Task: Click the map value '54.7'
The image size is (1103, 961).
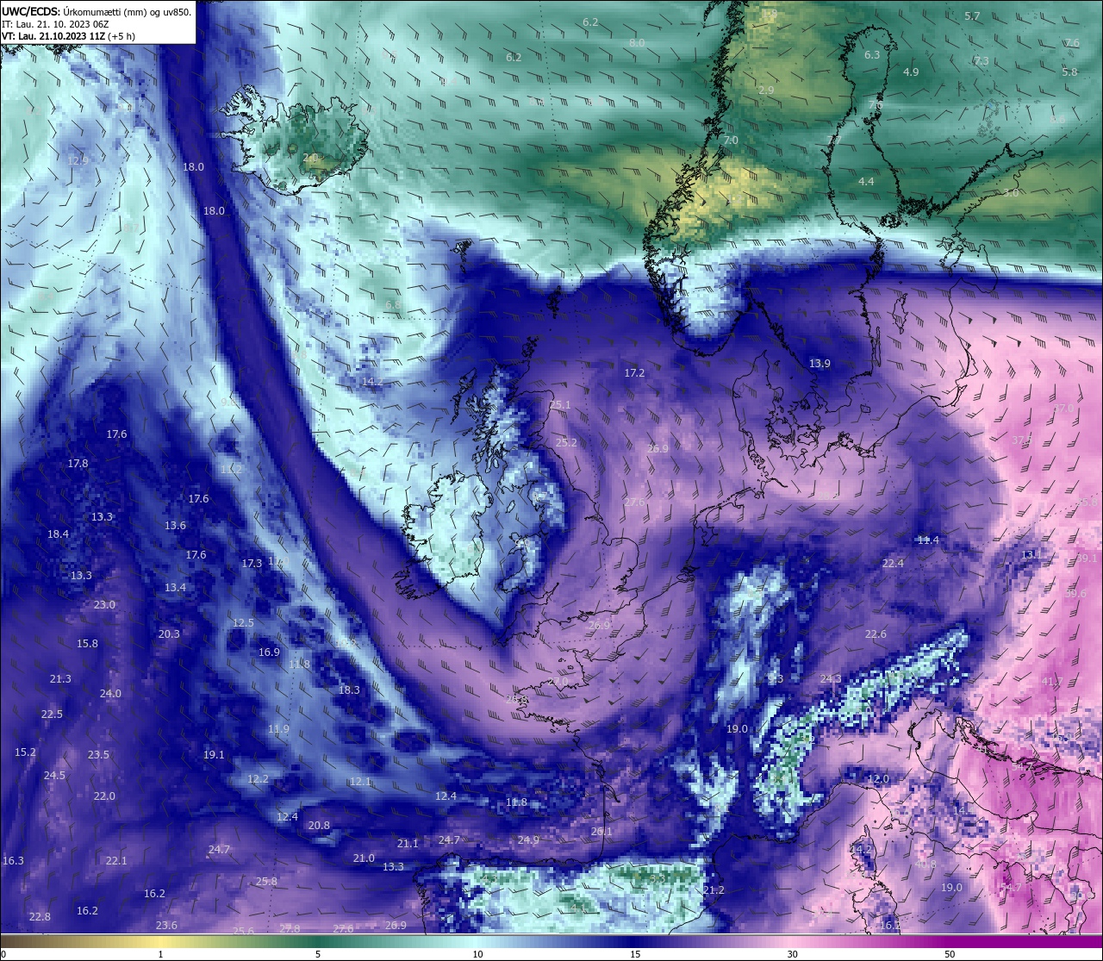Action: 1011,888
